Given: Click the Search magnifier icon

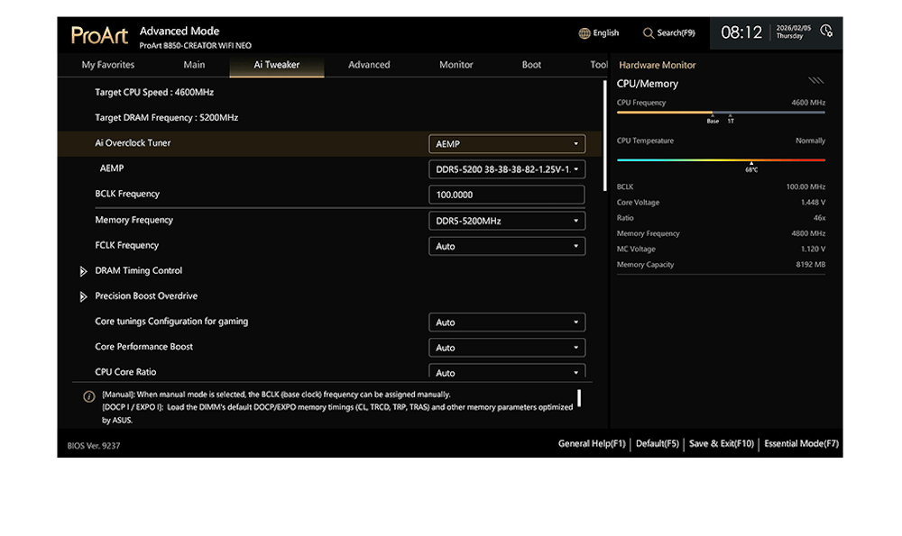Looking at the screenshot, I should tap(648, 33).
